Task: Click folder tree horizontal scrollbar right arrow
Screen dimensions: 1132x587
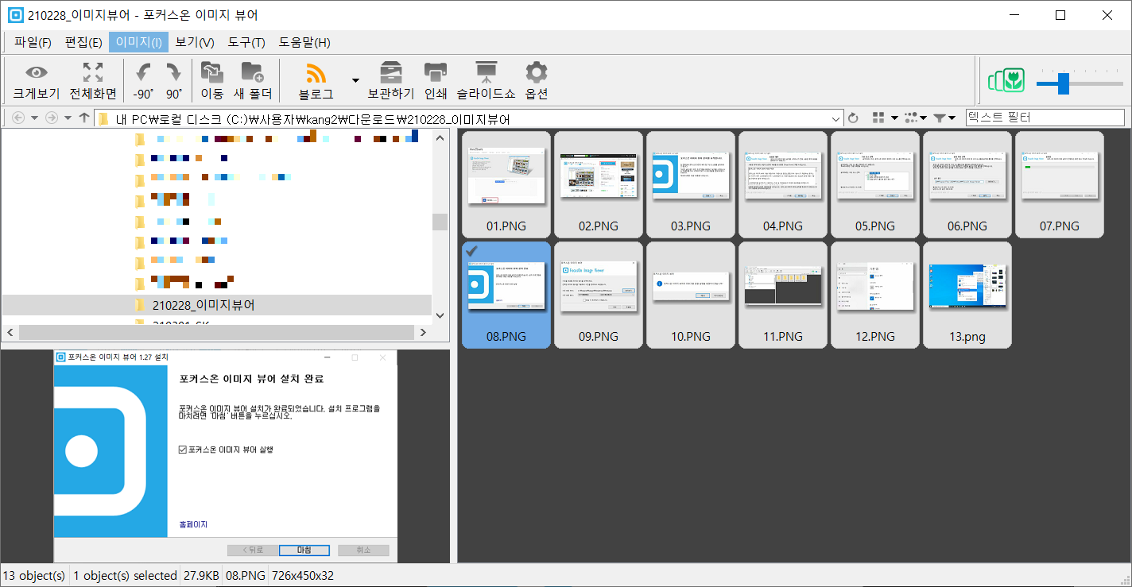Action: tap(423, 333)
